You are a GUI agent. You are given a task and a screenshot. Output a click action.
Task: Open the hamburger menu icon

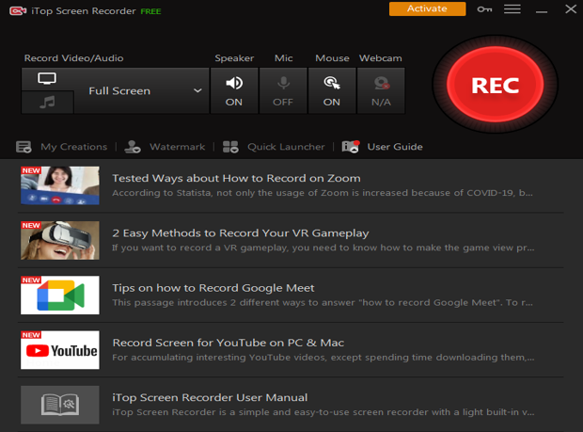tap(512, 9)
